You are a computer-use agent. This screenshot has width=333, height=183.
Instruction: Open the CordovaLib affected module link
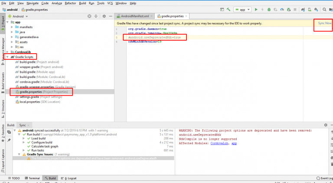pyautogui.click(x=220, y=143)
